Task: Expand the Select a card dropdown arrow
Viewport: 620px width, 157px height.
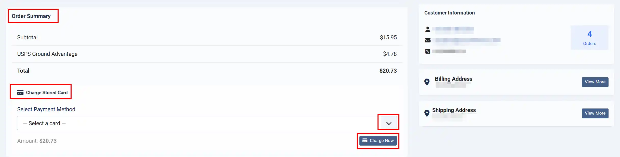Action: click(x=389, y=123)
